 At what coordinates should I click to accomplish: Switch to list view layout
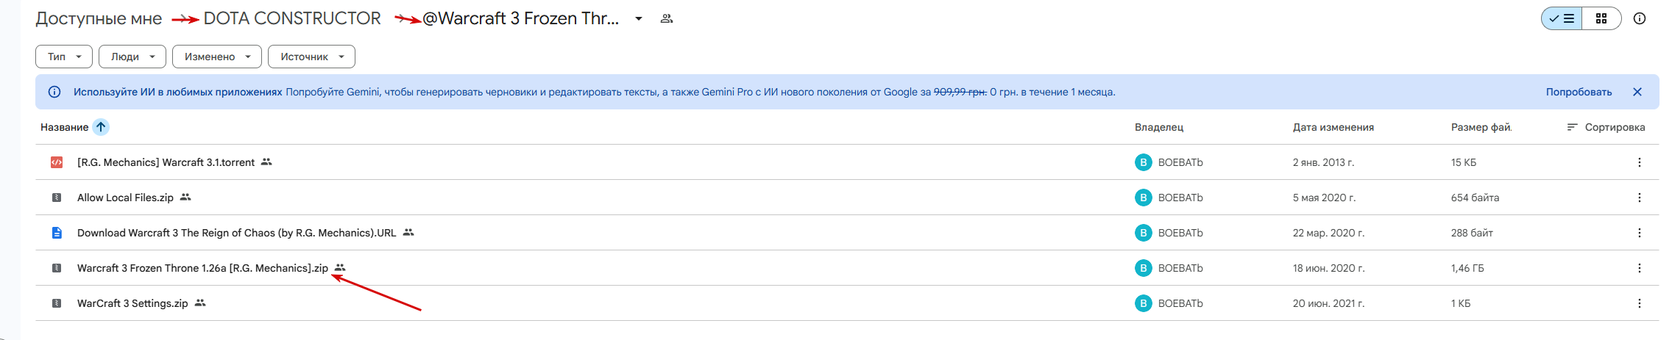pyautogui.click(x=1562, y=18)
